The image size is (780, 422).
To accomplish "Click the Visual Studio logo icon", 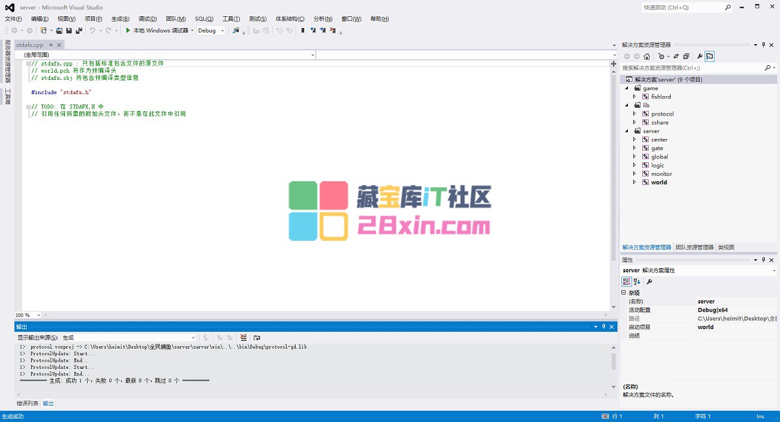I will click(x=10, y=8).
